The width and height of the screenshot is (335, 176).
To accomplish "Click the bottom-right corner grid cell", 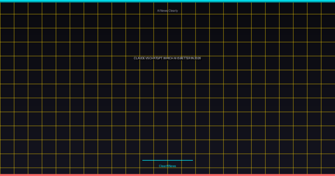I will coord(328,171).
